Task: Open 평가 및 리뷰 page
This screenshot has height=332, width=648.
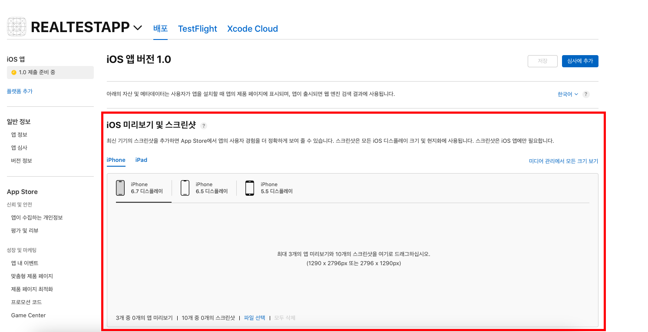Action: (x=25, y=230)
